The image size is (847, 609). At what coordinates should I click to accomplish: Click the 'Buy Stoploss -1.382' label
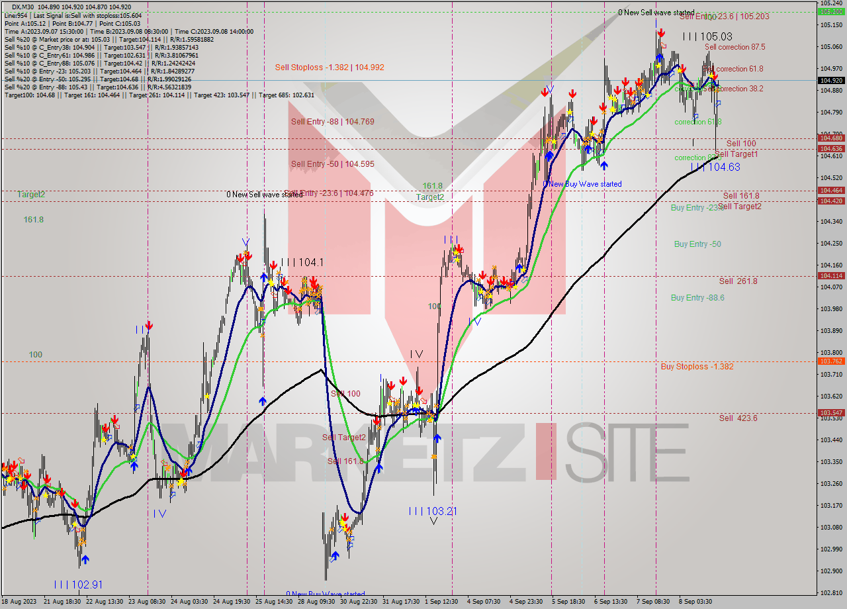697,367
